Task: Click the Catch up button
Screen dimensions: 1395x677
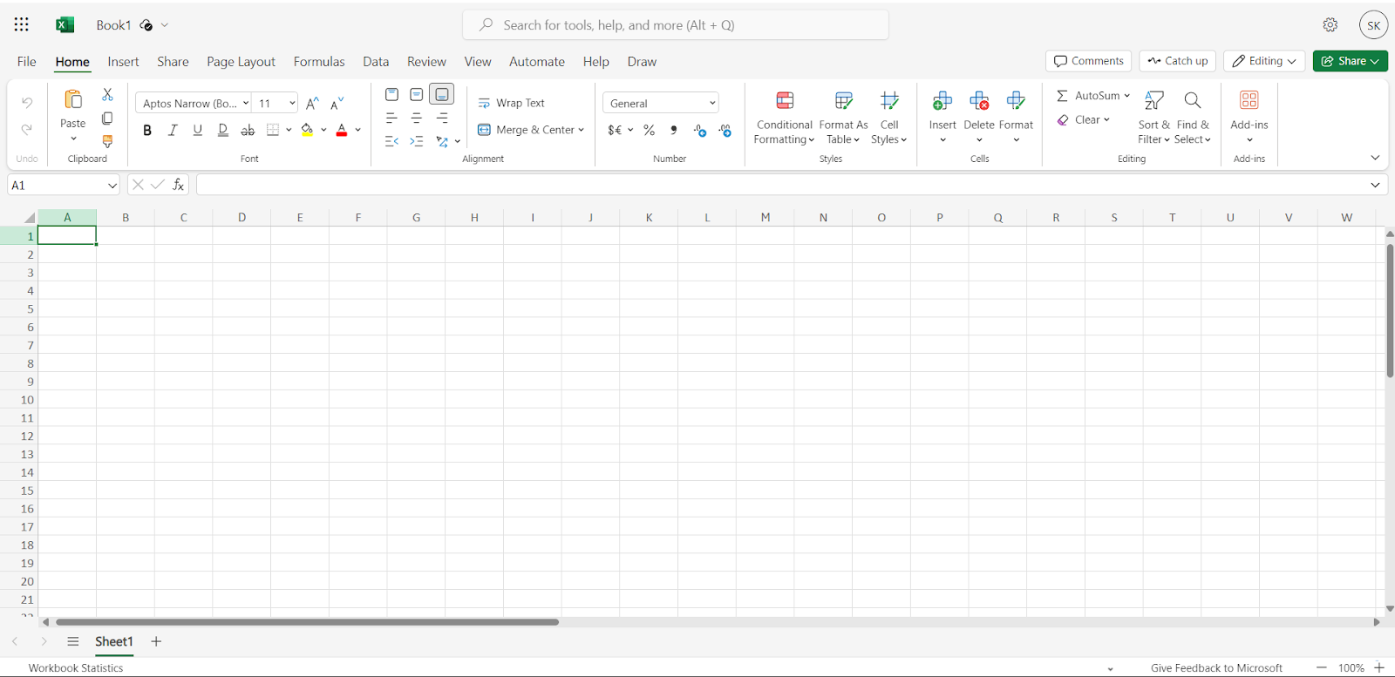Action: pyautogui.click(x=1177, y=61)
